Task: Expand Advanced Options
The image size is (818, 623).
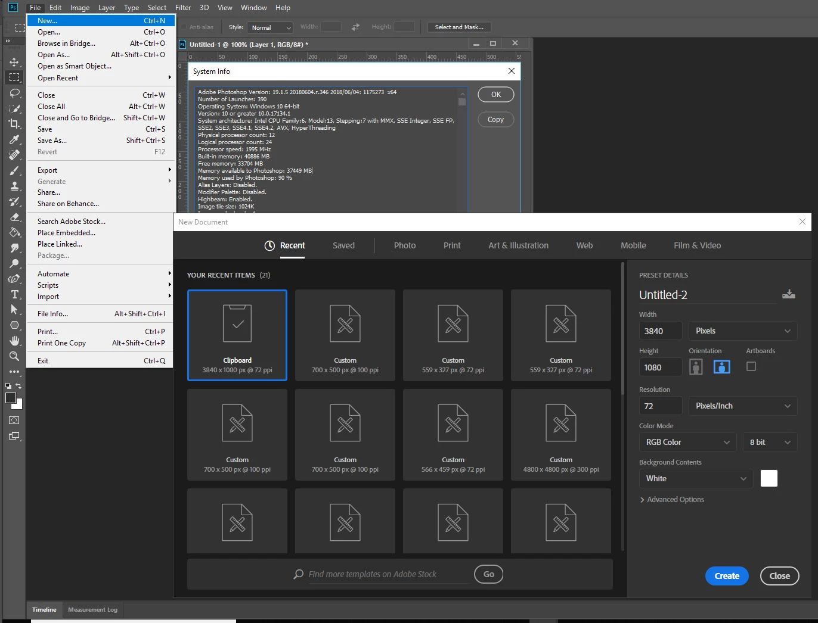Action: pyautogui.click(x=672, y=499)
